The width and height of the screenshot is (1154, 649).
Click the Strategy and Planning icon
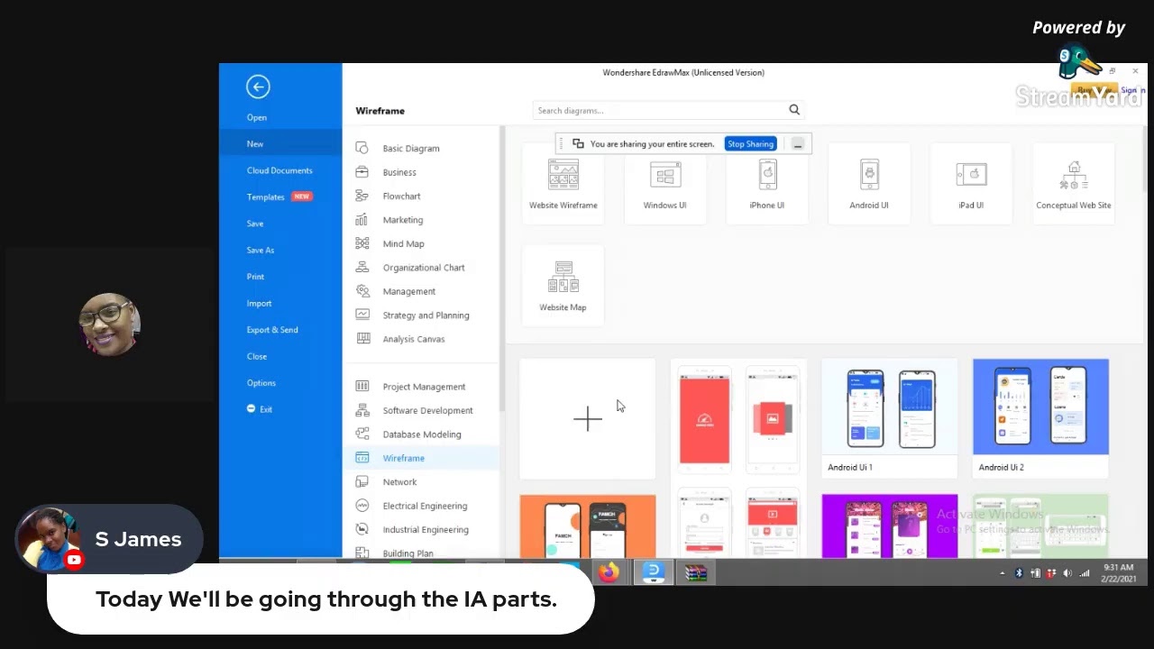coord(362,315)
